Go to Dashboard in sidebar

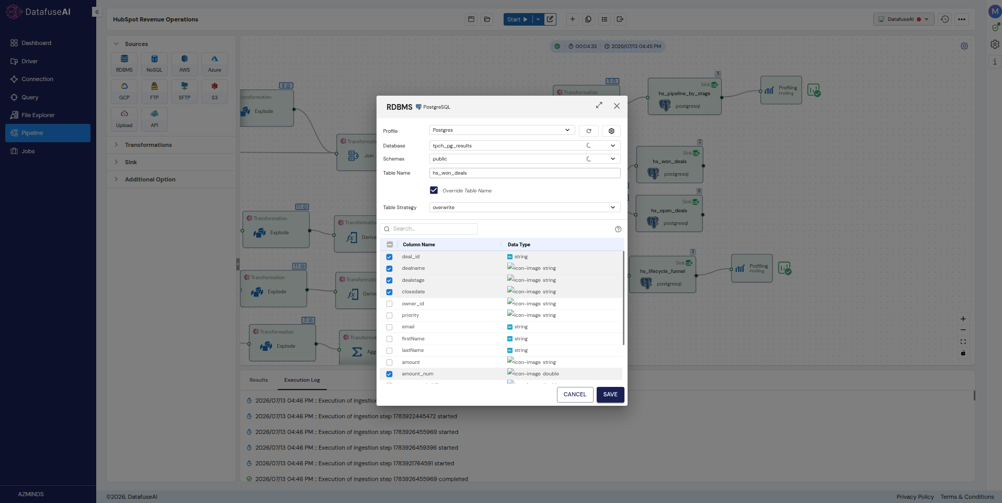48,43
